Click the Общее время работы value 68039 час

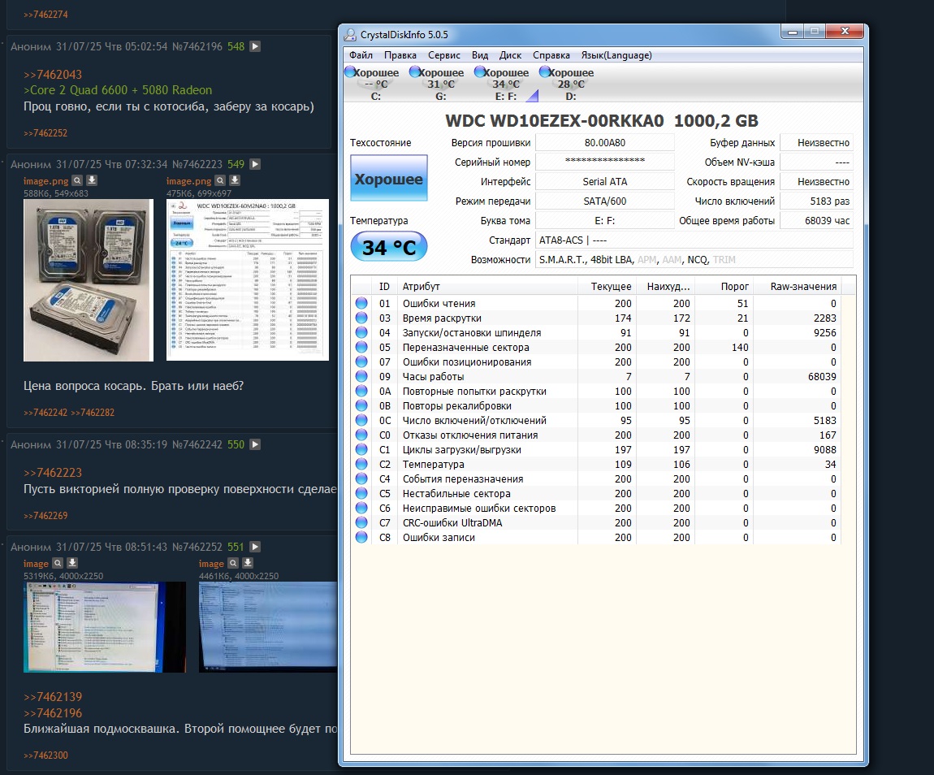(x=817, y=220)
